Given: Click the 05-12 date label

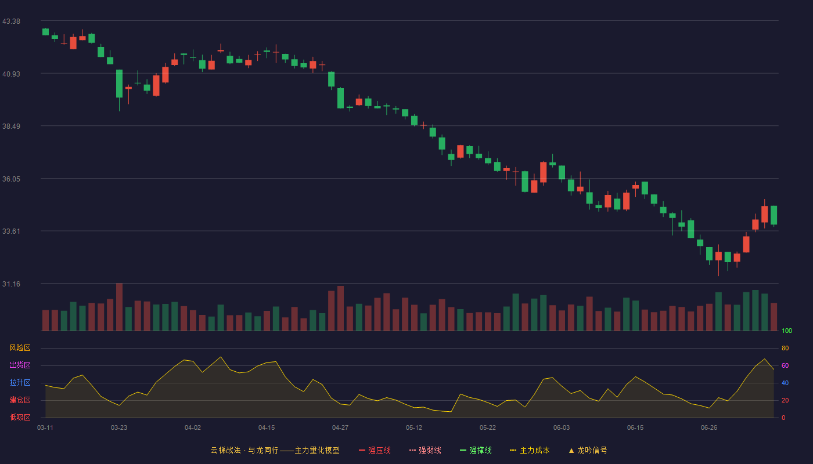Looking at the screenshot, I should click(x=414, y=427).
